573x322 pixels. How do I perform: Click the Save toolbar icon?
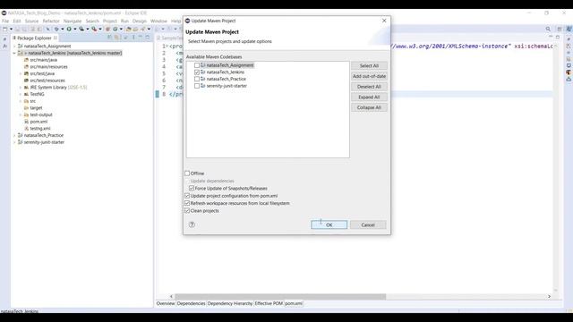[17, 29]
